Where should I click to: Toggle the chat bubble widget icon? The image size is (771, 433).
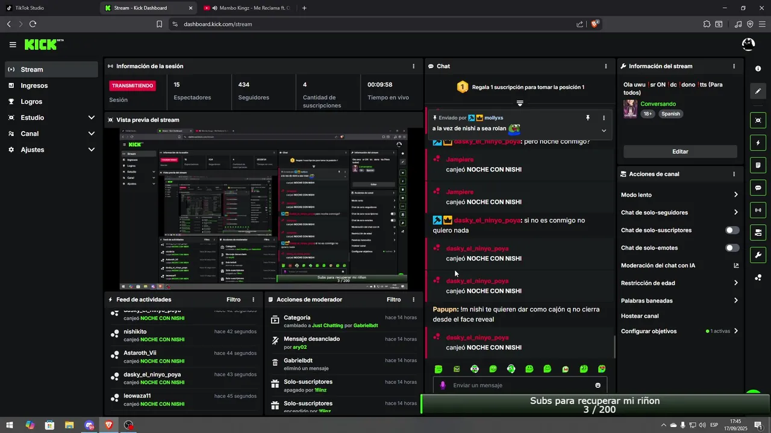758,188
